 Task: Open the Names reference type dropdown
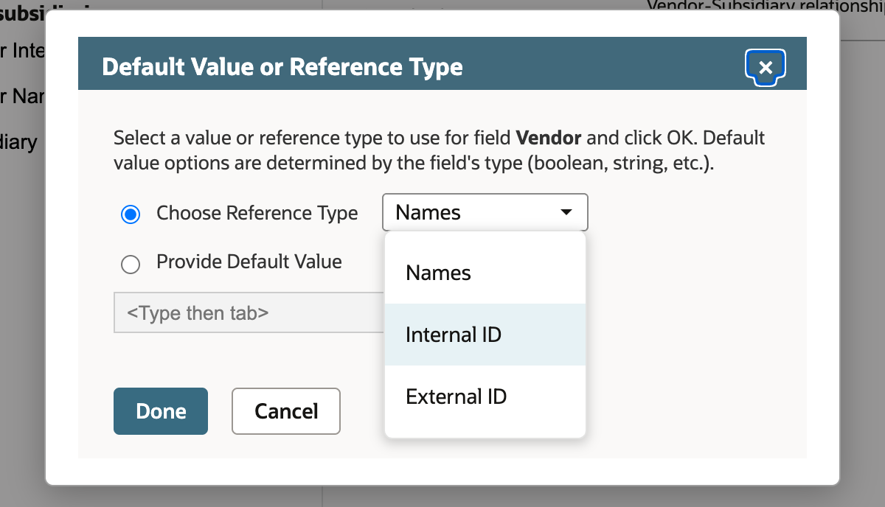[485, 213]
